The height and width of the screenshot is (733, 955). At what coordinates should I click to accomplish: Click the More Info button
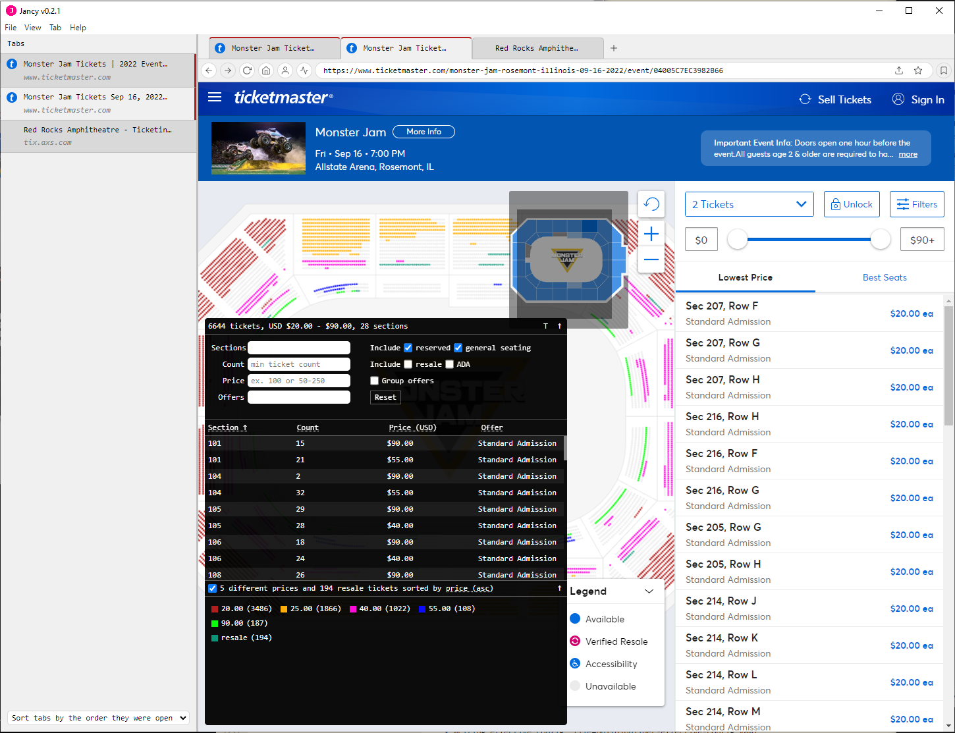423,132
